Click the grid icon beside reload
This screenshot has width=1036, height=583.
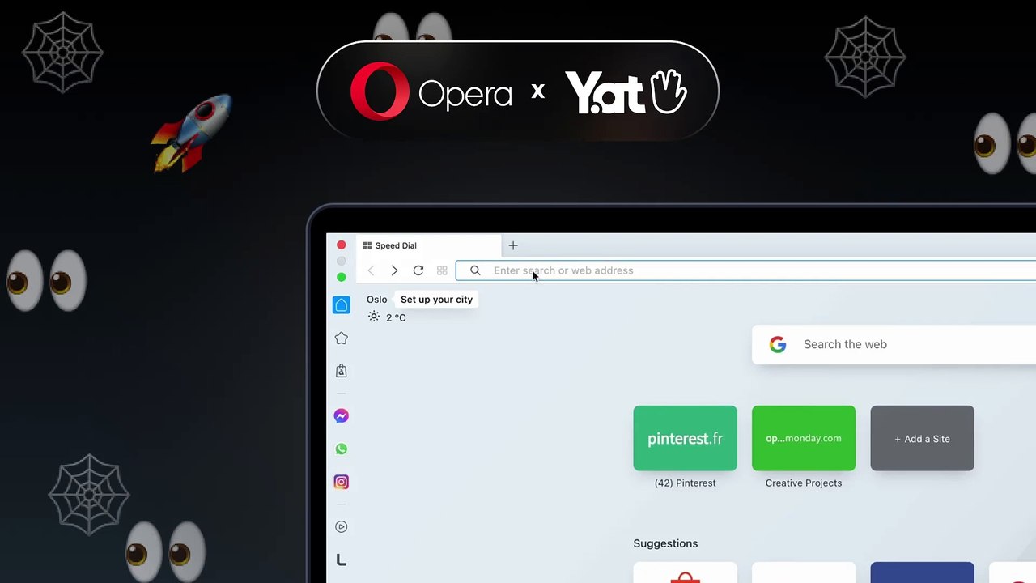pos(442,270)
